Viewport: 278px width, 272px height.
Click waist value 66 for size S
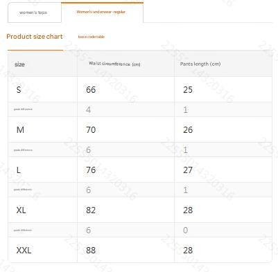91,89
